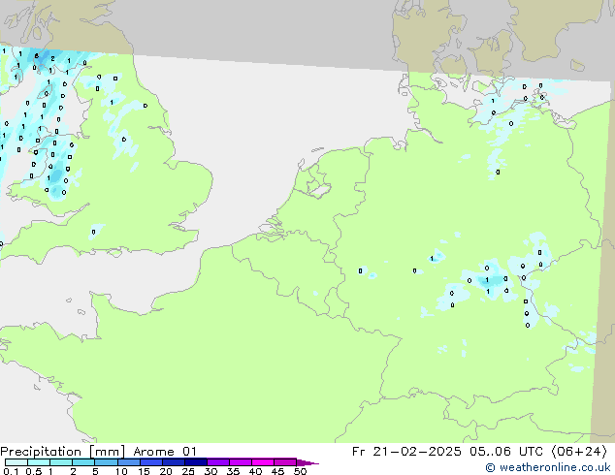Select the 0.1 mm legend color swatch
Viewport: 615px width, 475px height.
click(x=16, y=462)
